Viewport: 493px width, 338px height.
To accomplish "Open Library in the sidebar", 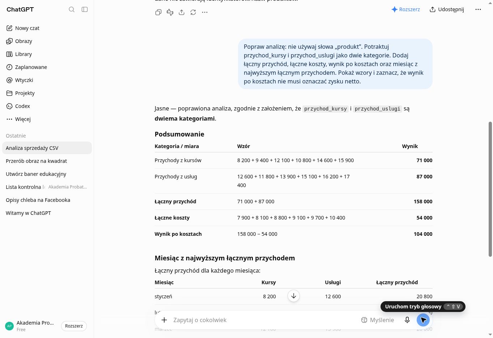I will click(47, 54).
